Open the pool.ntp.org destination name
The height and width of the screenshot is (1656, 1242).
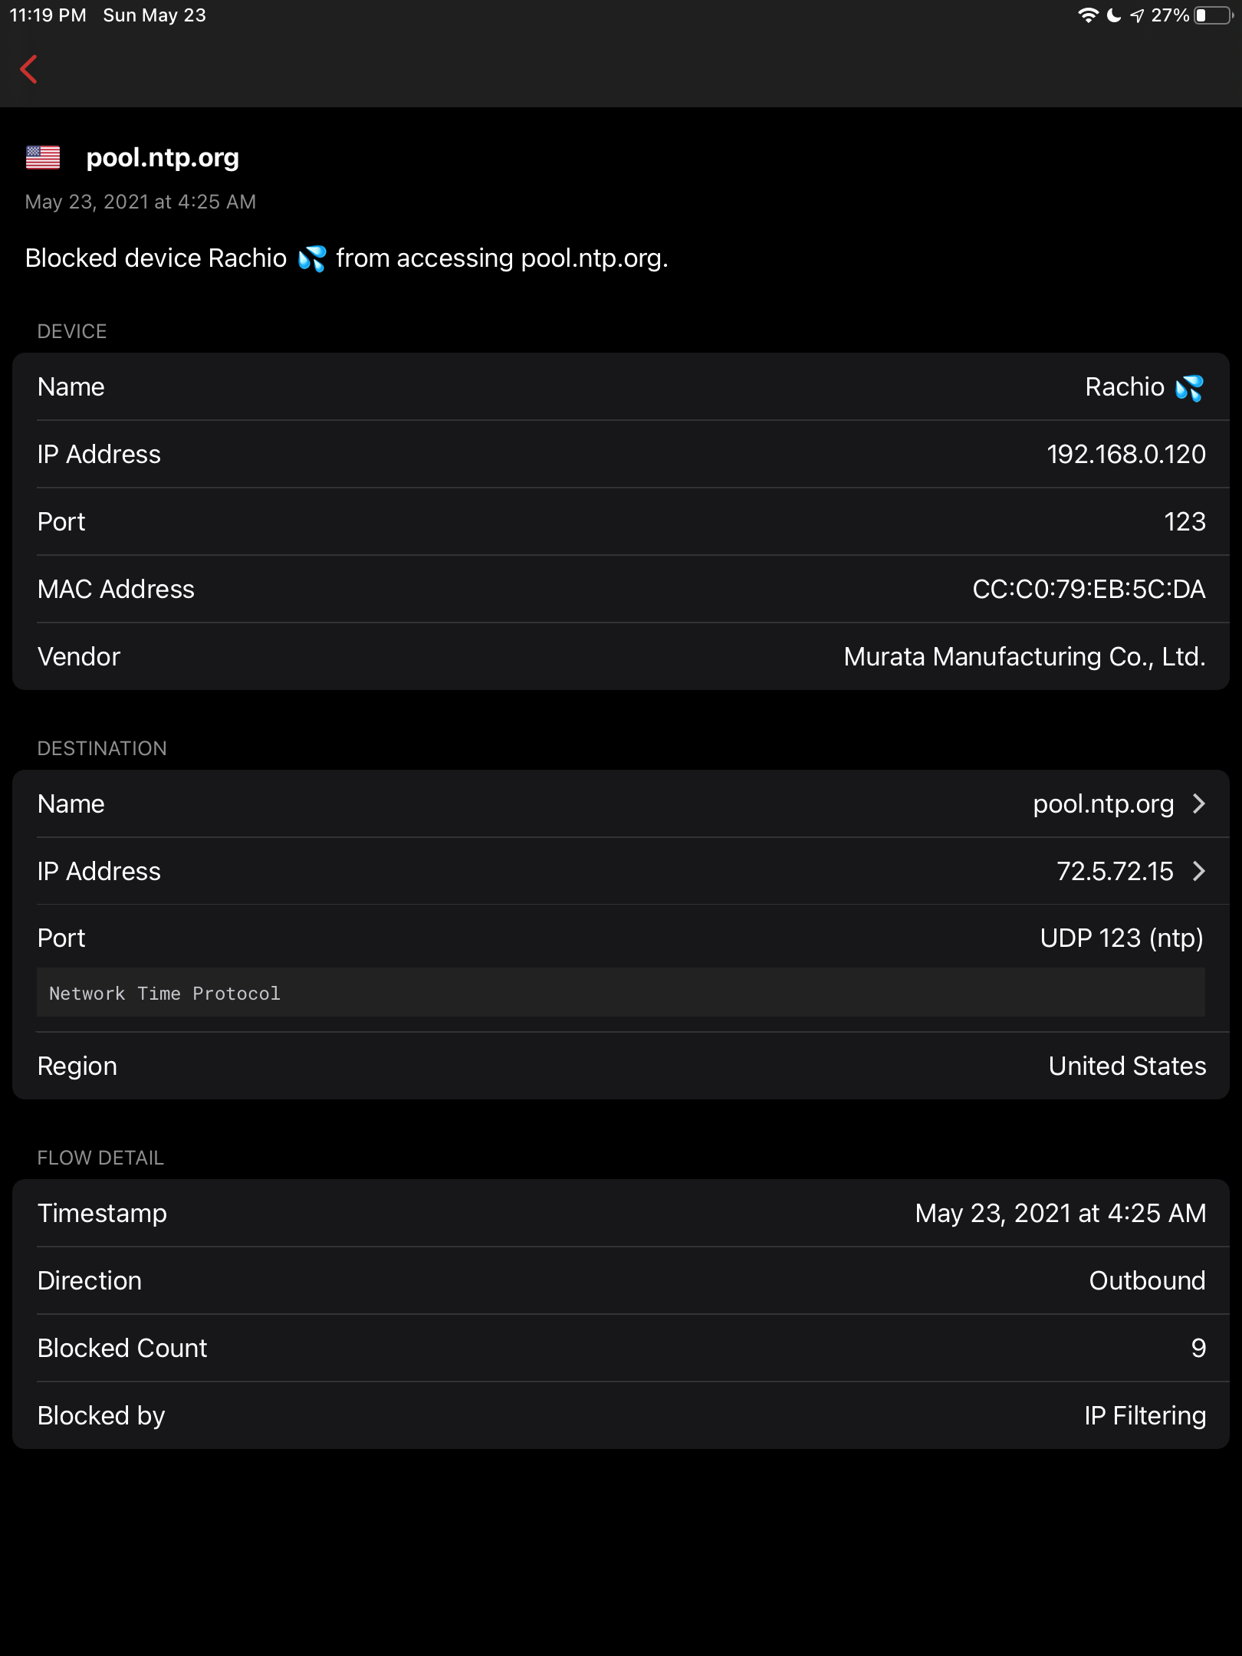coord(1103,803)
